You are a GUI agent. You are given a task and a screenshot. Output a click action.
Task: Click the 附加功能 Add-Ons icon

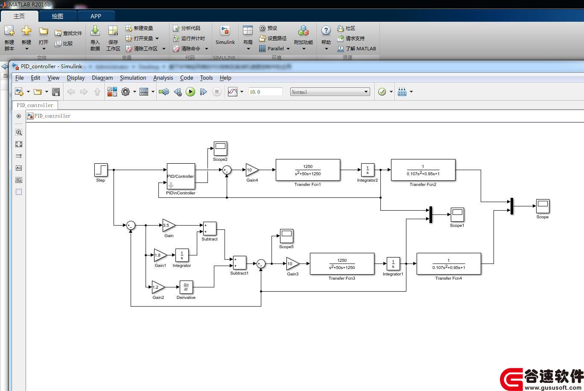[304, 30]
